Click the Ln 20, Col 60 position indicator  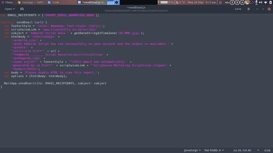click(242, 150)
